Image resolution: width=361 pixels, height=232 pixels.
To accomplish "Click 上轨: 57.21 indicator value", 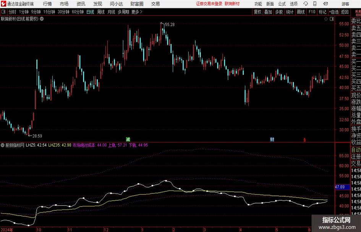I will tap(118, 145).
